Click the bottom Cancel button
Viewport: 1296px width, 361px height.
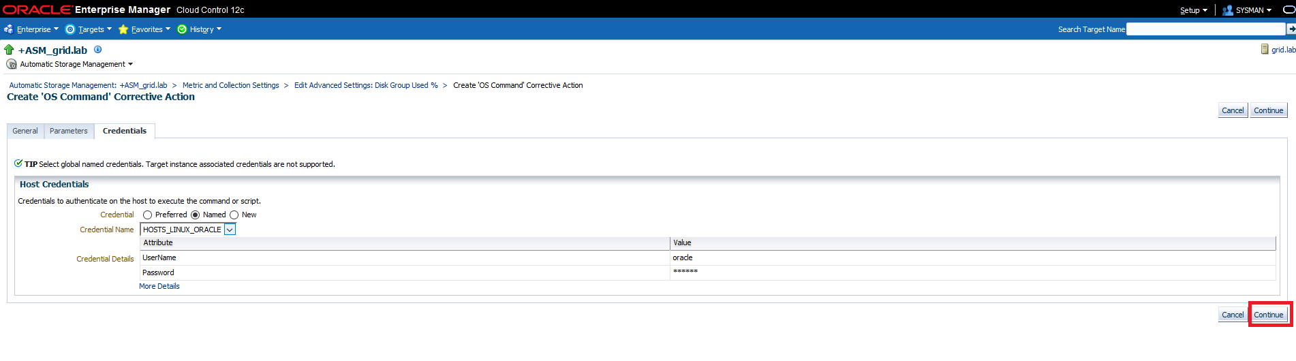[1233, 315]
